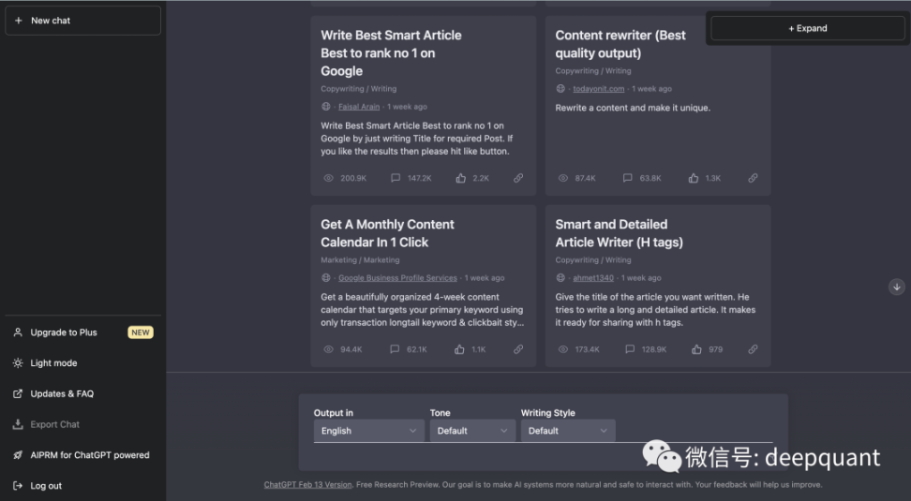Click the thumbs-up icon showing 1.3K likes

point(694,178)
